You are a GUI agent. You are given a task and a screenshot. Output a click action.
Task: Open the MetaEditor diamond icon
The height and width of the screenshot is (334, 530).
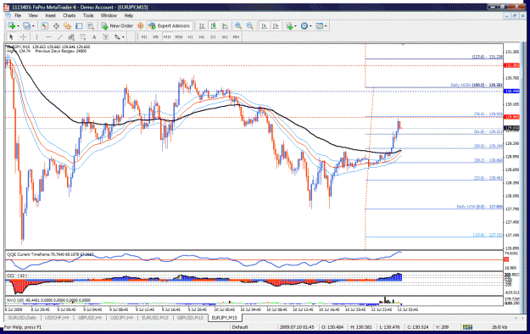click(141, 25)
